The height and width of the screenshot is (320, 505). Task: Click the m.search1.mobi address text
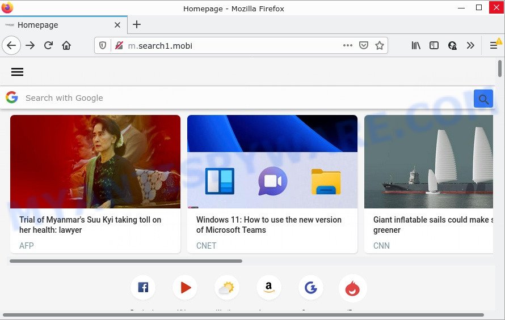[160, 46]
